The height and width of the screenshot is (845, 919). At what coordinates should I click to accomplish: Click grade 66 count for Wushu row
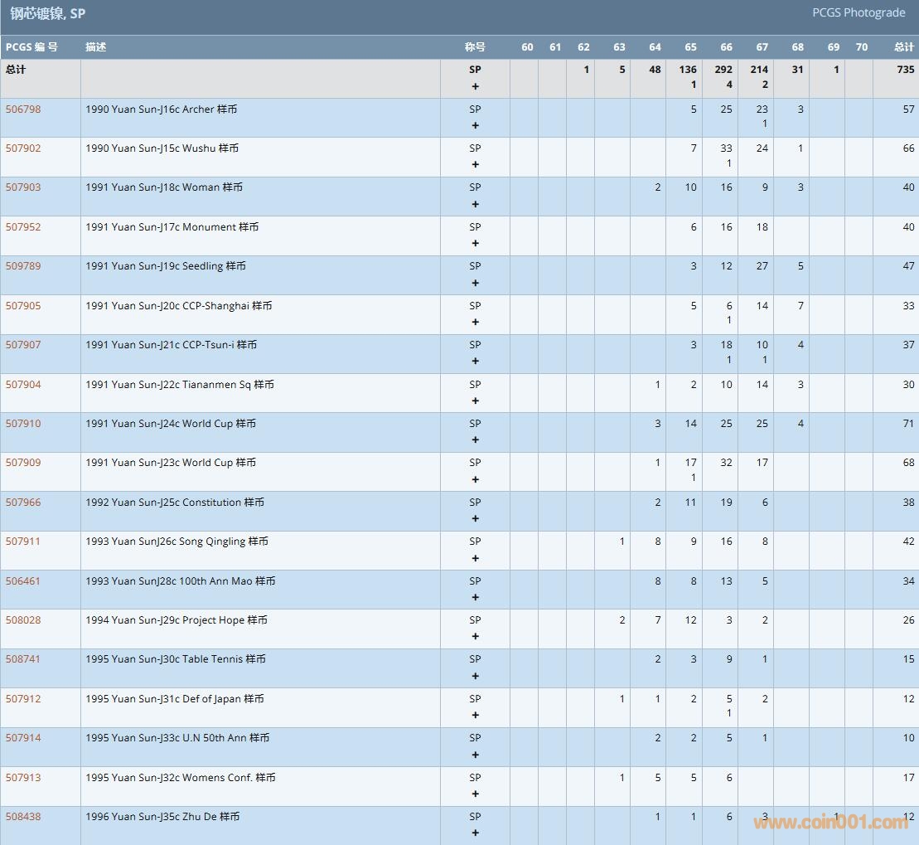pos(726,148)
